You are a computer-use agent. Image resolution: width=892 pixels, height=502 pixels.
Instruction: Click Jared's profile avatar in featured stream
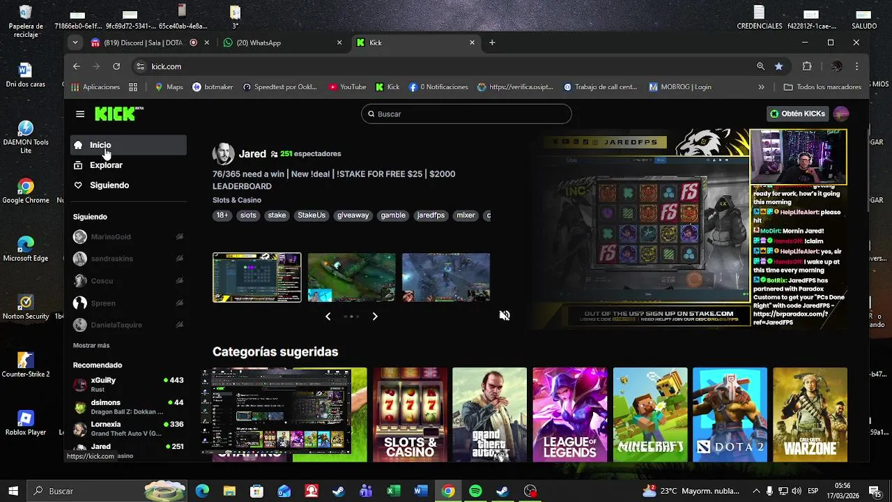click(x=223, y=154)
